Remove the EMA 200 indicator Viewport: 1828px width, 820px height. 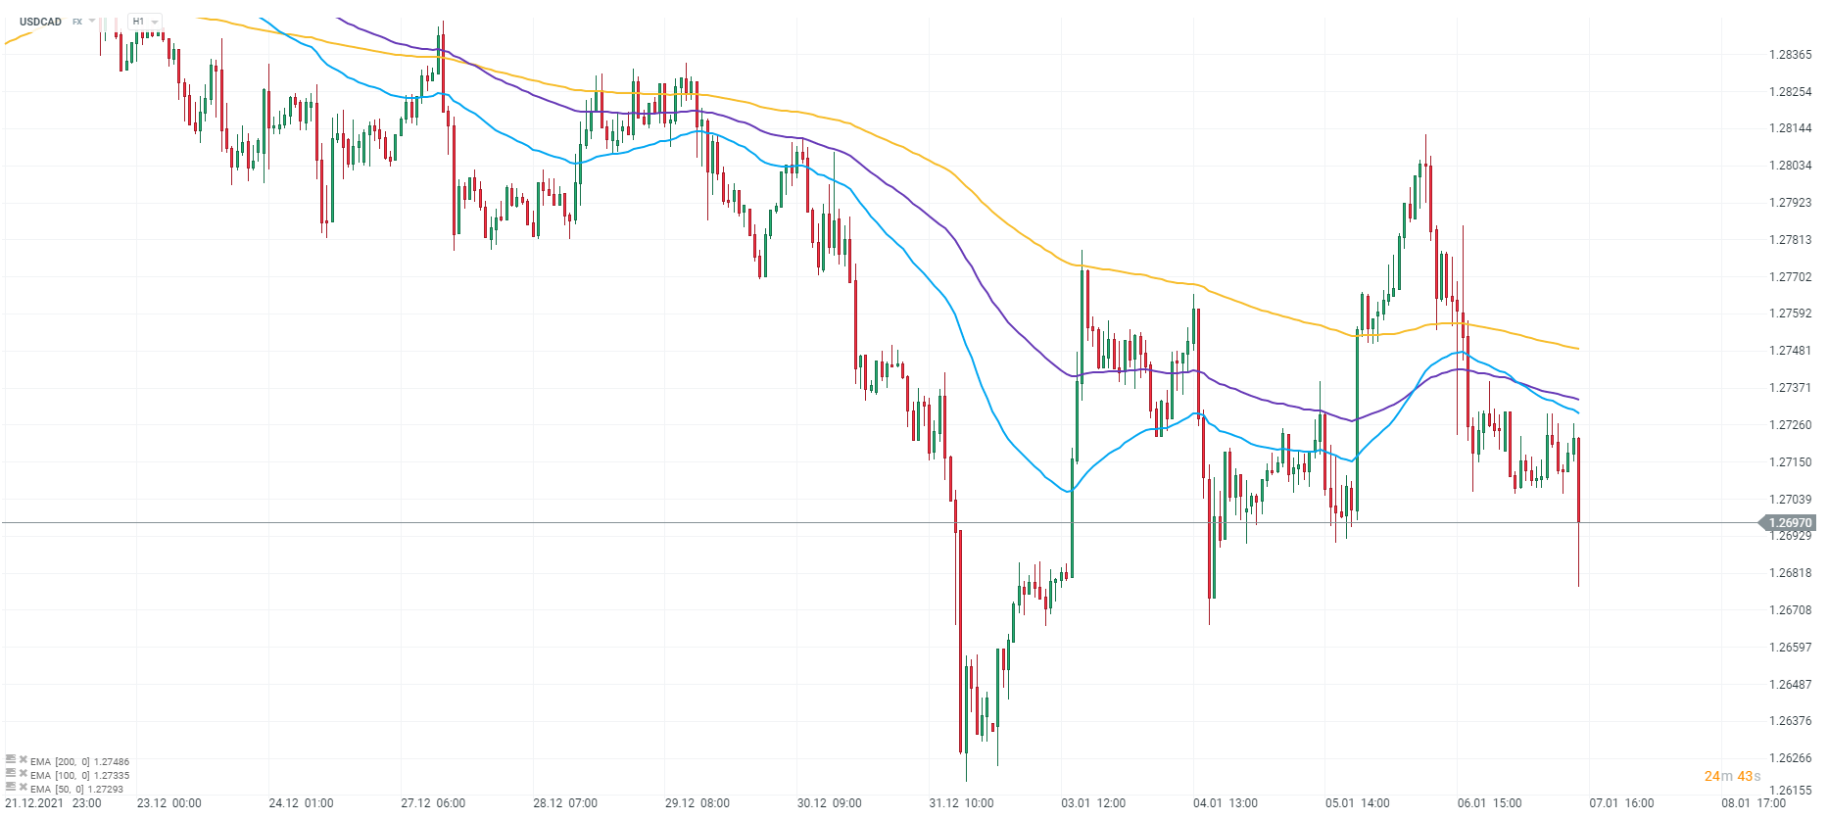click(x=24, y=759)
